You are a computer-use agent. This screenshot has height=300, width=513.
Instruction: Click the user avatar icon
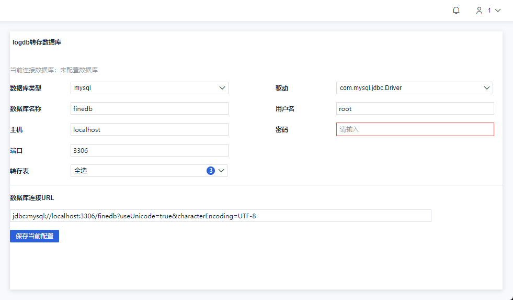(x=479, y=10)
